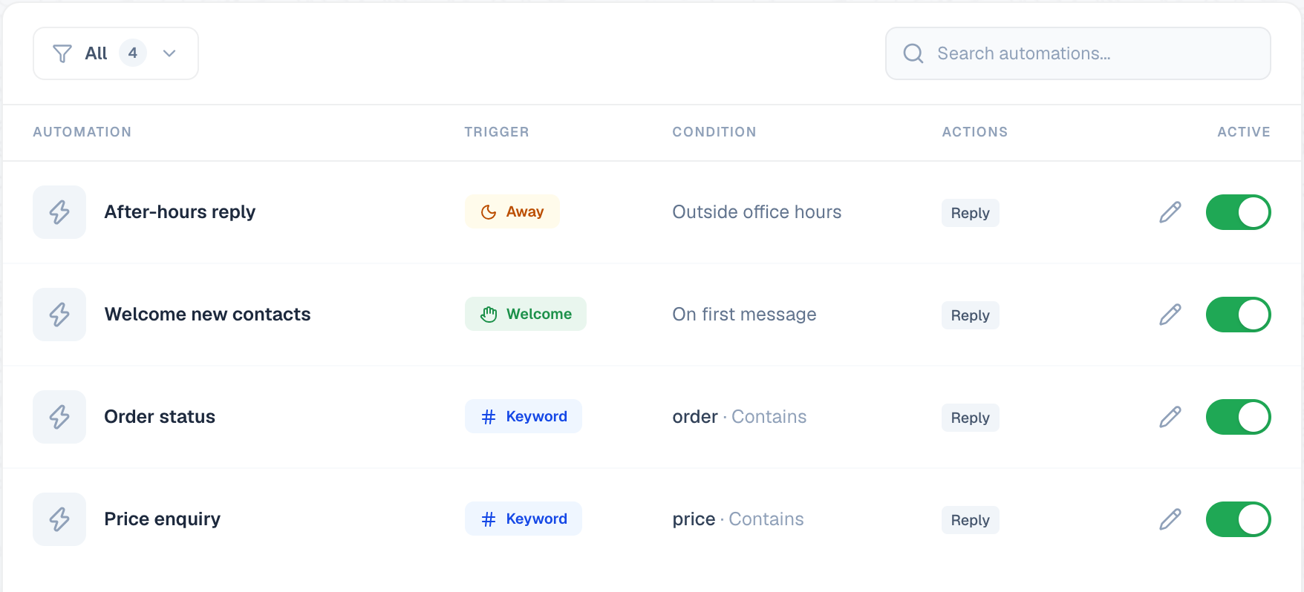Screen dimensions: 1304x592
Task: Click the Keyword badge for Order status
Action: [x=524, y=417]
